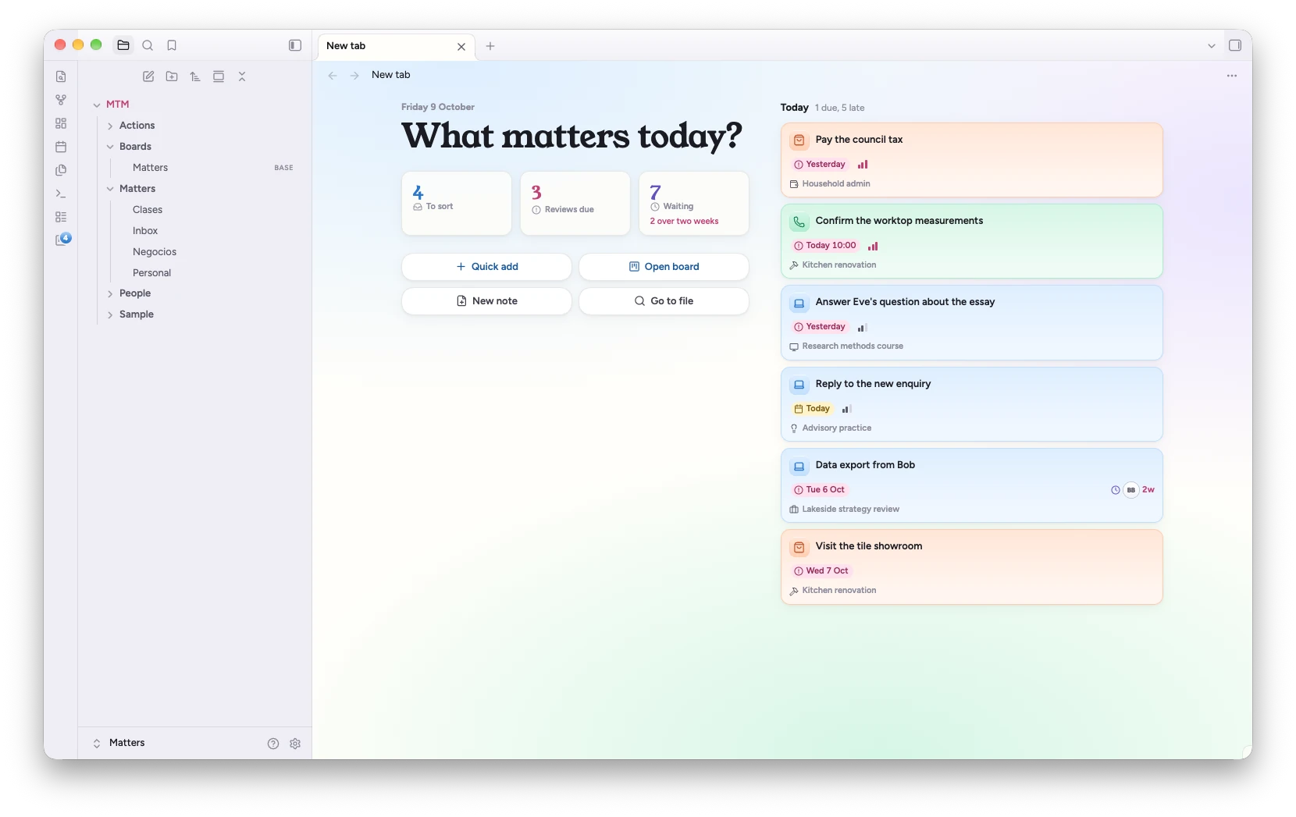
Task: Open the 7 Waiting stat card
Action: (694, 203)
